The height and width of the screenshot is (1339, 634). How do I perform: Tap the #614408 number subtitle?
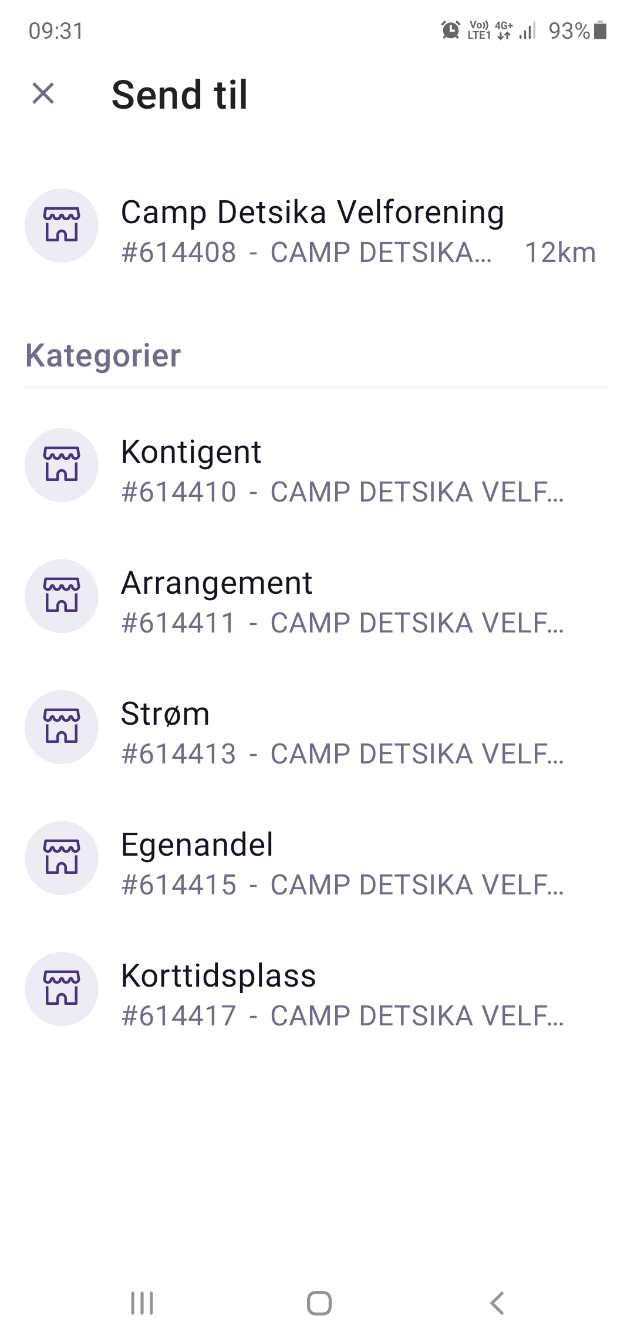[x=306, y=253]
